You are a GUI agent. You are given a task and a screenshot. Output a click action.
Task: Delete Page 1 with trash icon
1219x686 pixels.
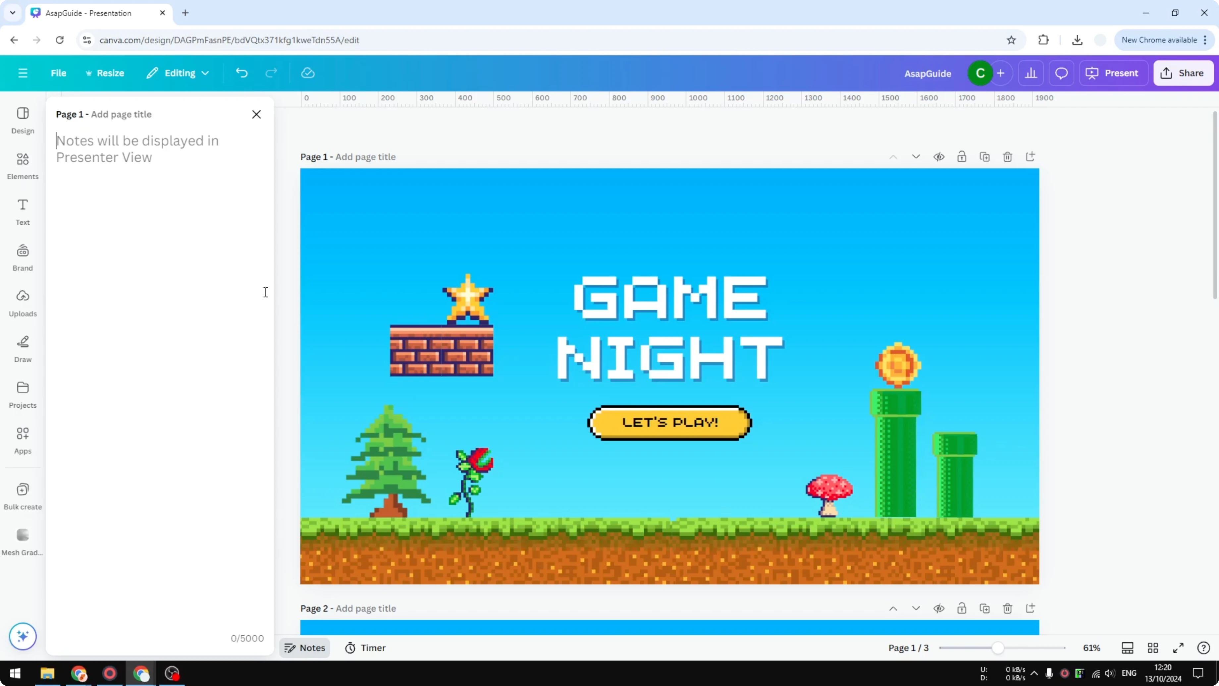1007,157
